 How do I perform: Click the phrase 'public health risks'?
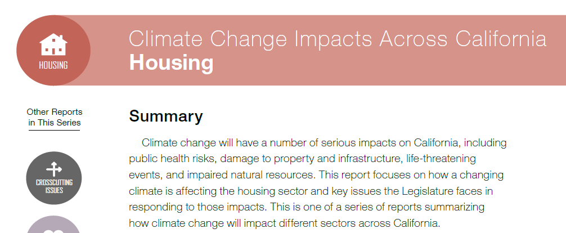pyautogui.click(x=173, y=159)
